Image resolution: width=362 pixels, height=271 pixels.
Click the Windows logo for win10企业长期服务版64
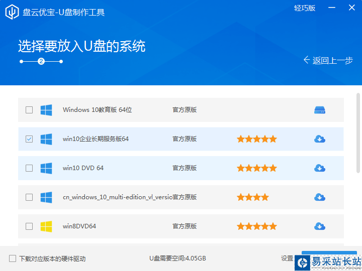(x=46, y=139)
